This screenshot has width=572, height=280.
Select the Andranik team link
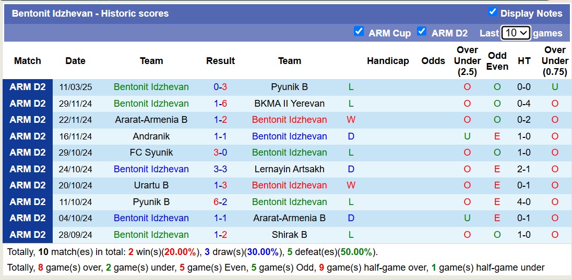tap(151, 136)
